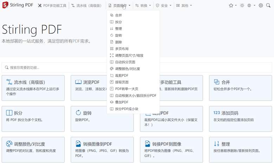This screenshot has height=165, width=274.
Task: Click the 旋转 card icon
Action: (x=78, y=113)
